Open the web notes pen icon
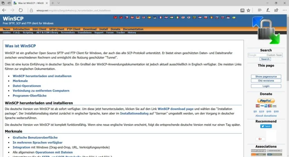This screenshot has height=157, width=289. click(268, 10)
